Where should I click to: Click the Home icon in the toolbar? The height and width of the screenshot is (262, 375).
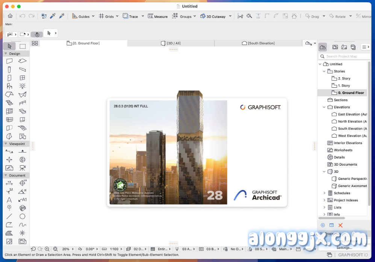(x=10, y=16)
